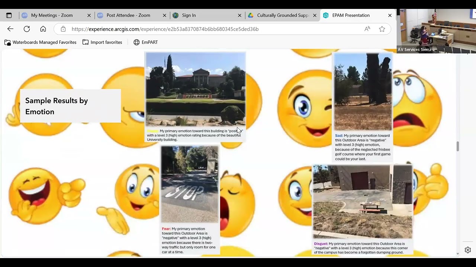Viewport: 476px width, 267px height.
Task: Click the frisbee golf course photo
Action: tap(363, 92)
